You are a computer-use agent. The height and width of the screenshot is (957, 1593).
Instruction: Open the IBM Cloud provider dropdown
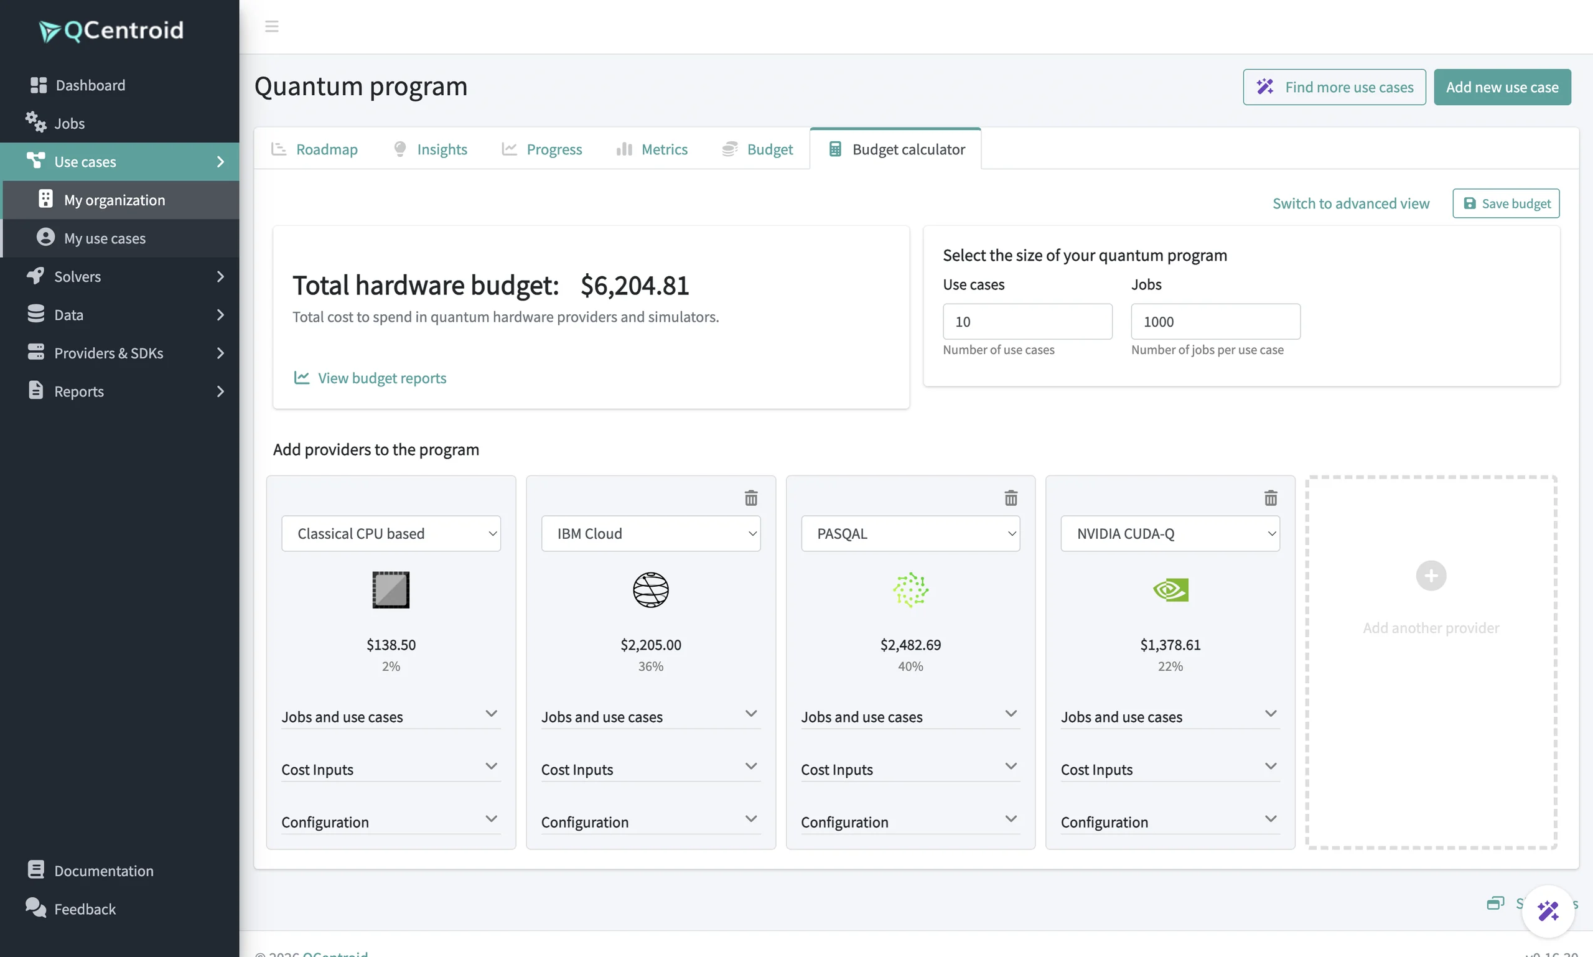click(650, 533)
